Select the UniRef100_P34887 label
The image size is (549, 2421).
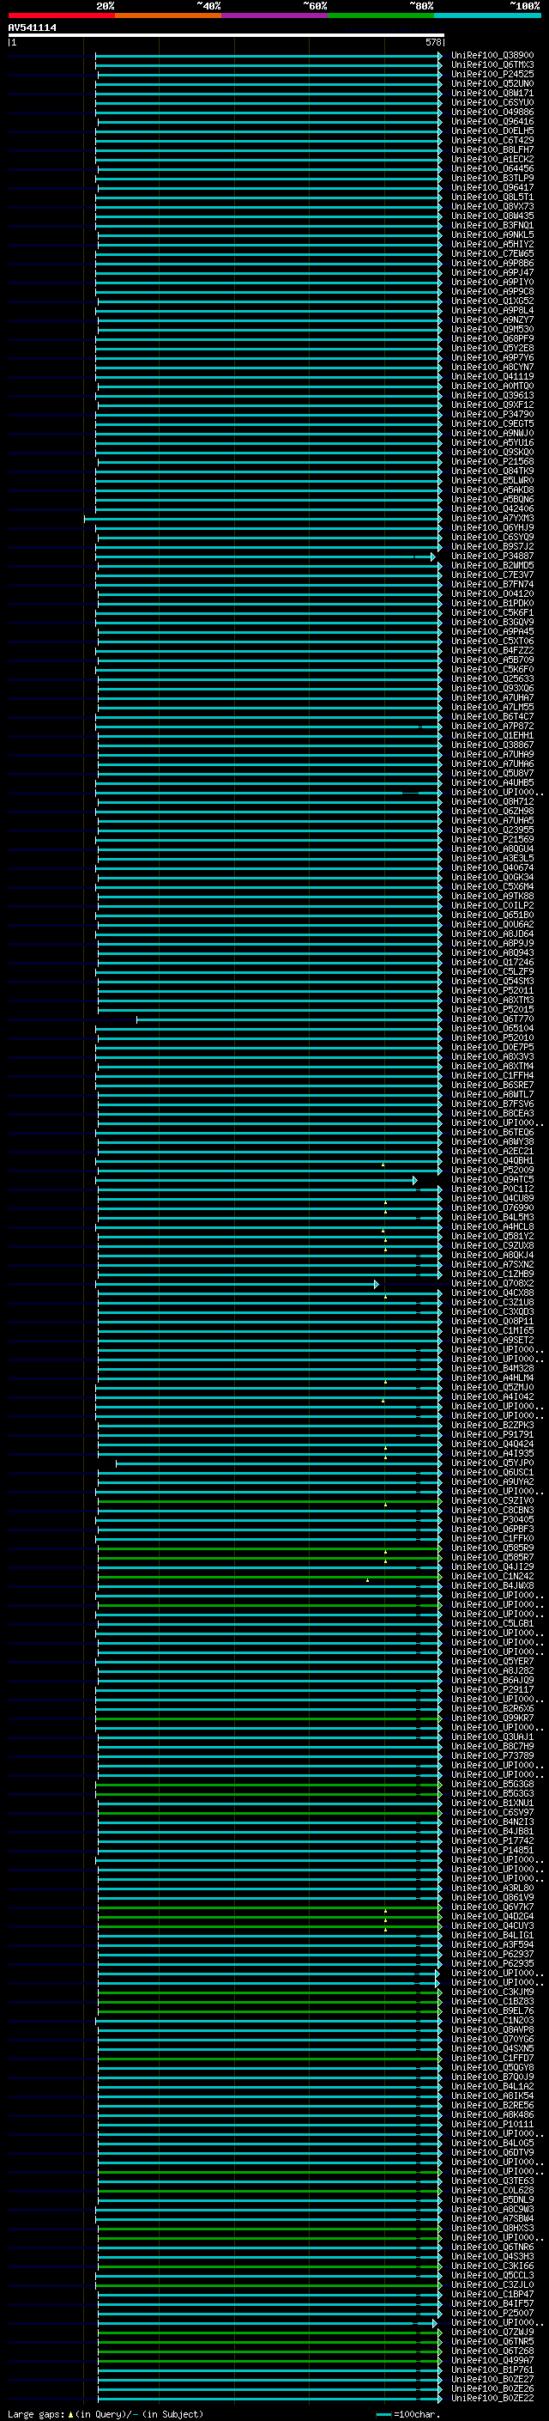492,557
